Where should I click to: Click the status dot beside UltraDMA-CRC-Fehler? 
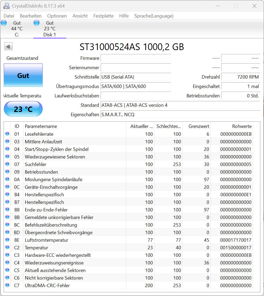point(7,285)
